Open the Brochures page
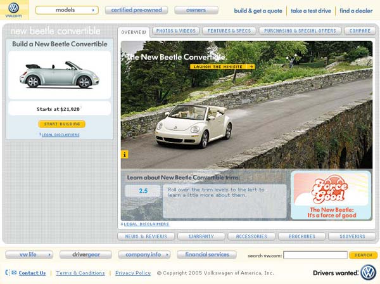The image size is (380, 284). (x=301, y=236)
